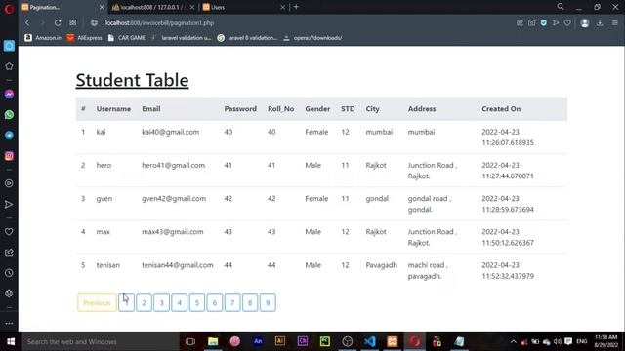The image size is (625, 351).
Task: Open the bookmarks heart in the sidebar
Action: pyautogui.click(x=9, y=232)
